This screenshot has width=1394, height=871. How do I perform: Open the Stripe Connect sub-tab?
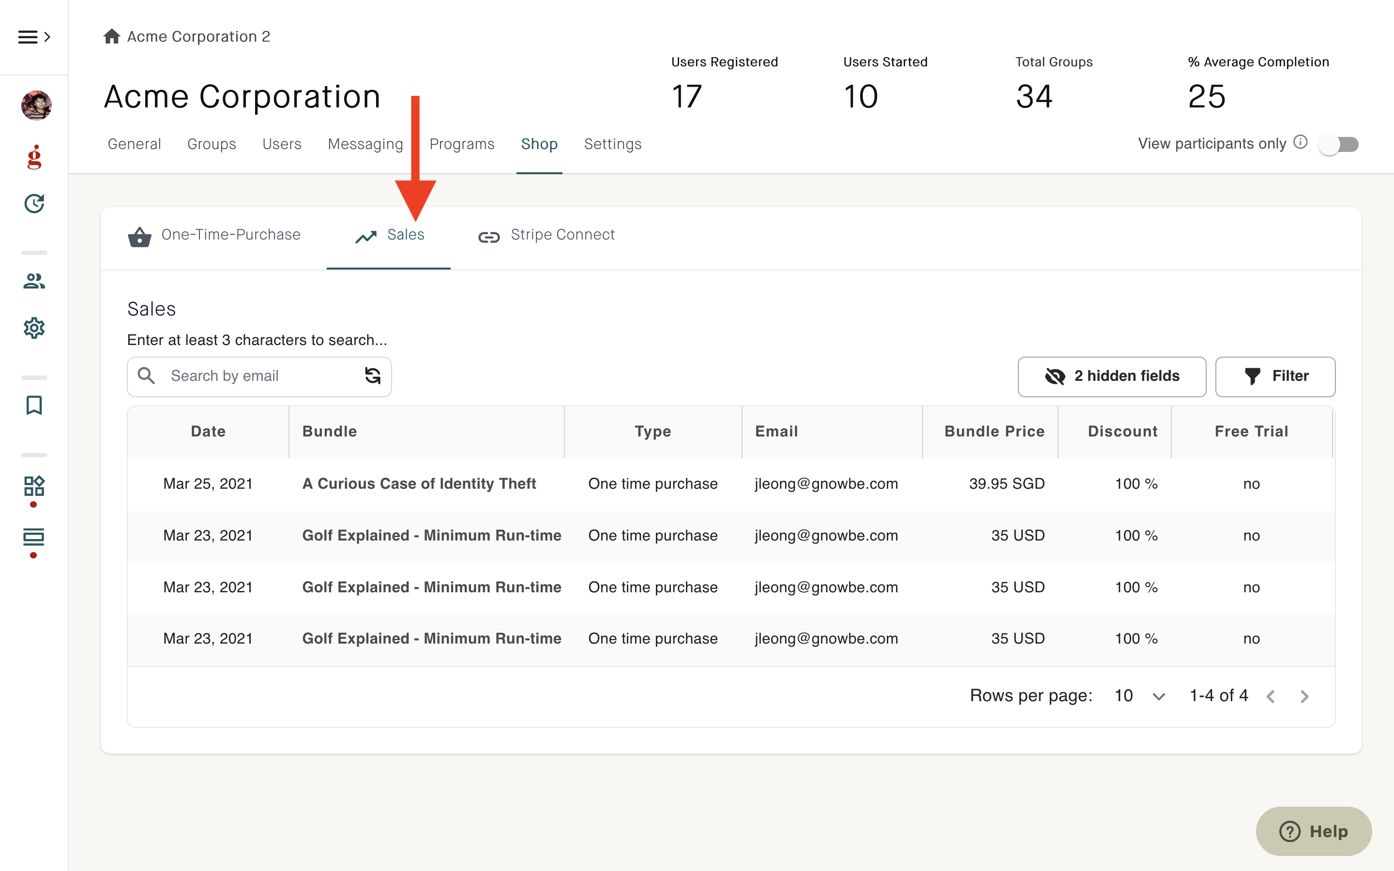tap(546, 235)
